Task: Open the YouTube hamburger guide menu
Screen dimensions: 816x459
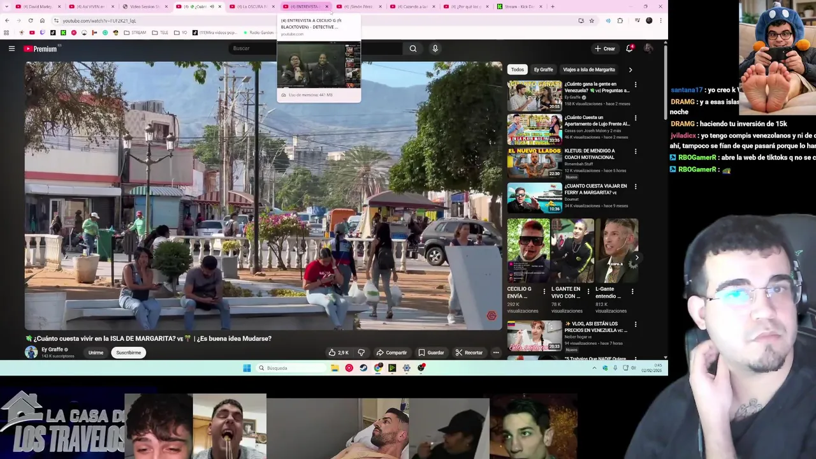Action: click(x=11, y=48)
